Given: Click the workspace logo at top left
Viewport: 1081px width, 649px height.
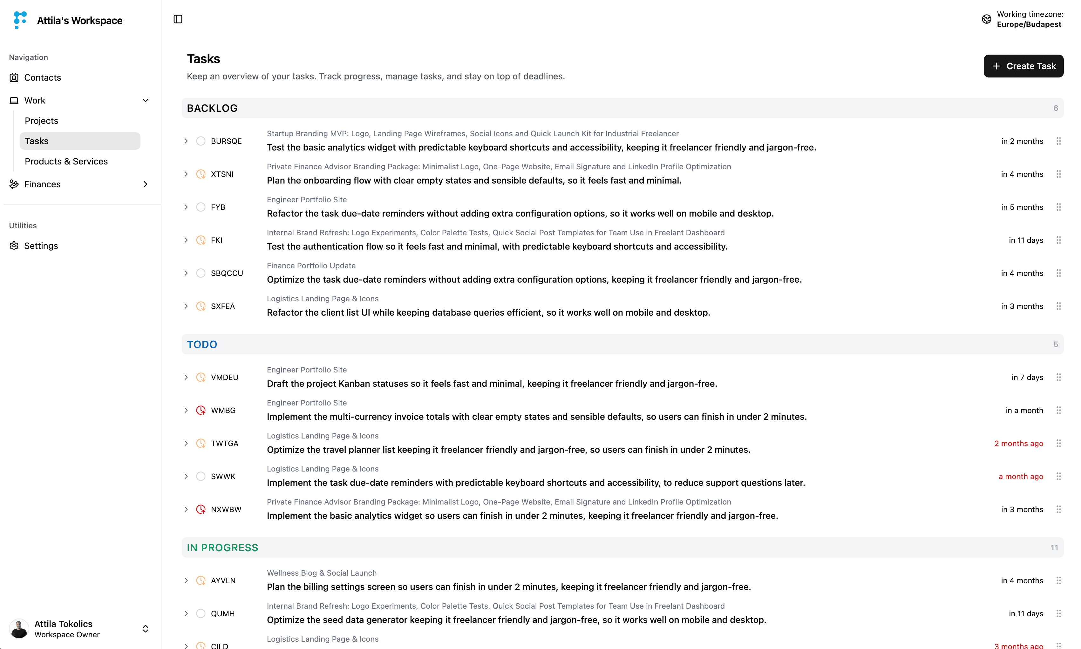Looking at the screenshot, I should pyautogui.click(x=20, y=20).
